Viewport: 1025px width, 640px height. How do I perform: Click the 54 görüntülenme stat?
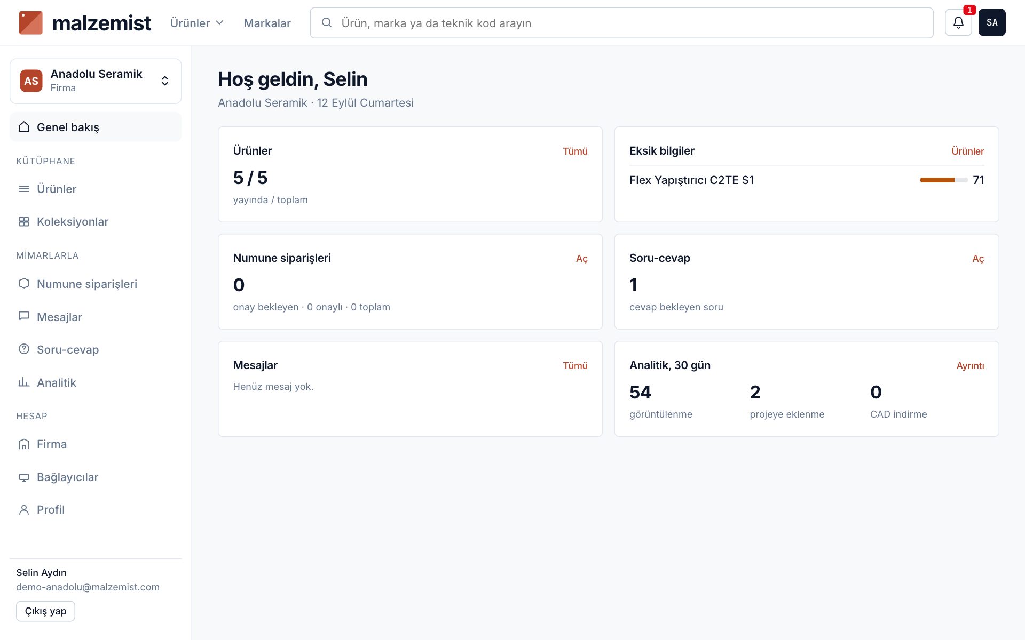660,401
